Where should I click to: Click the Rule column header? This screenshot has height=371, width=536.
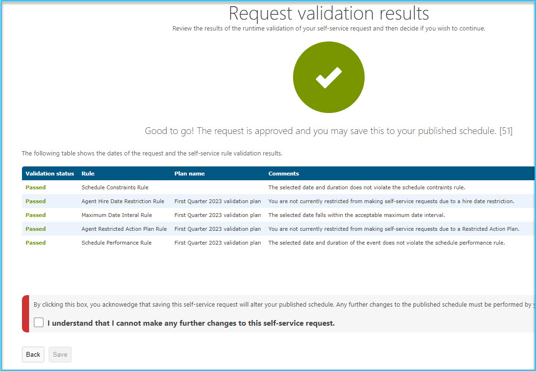(88, 174)
